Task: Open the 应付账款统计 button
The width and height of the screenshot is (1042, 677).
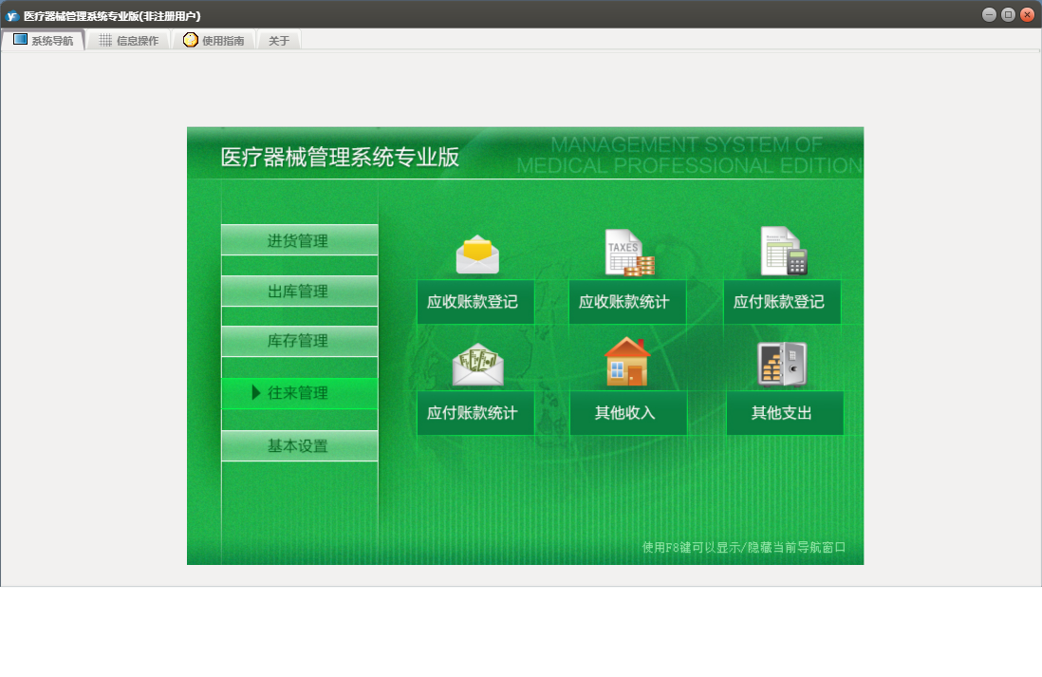Action: [x=475, y=413]
